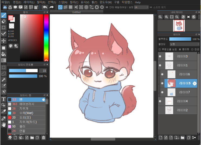Open 필터(R) menu

click(x=41, y=2)
